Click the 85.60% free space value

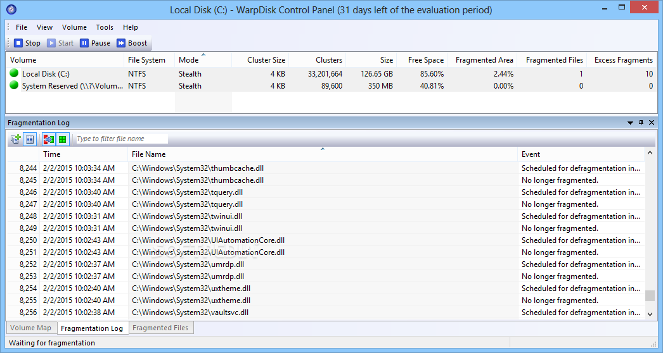pyautogui.click(x=432, y=73)
